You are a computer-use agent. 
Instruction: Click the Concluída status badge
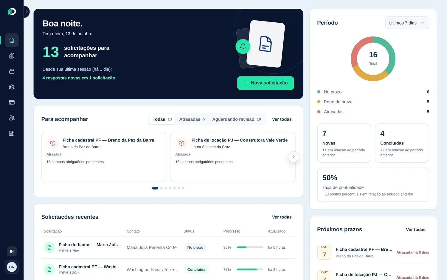pos(196,270)
